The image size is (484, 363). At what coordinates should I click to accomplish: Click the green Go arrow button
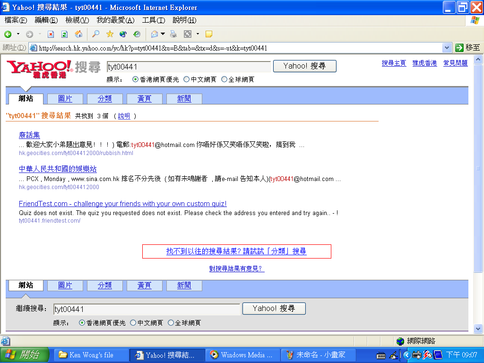pyautogui.click(x=459, y=48)
